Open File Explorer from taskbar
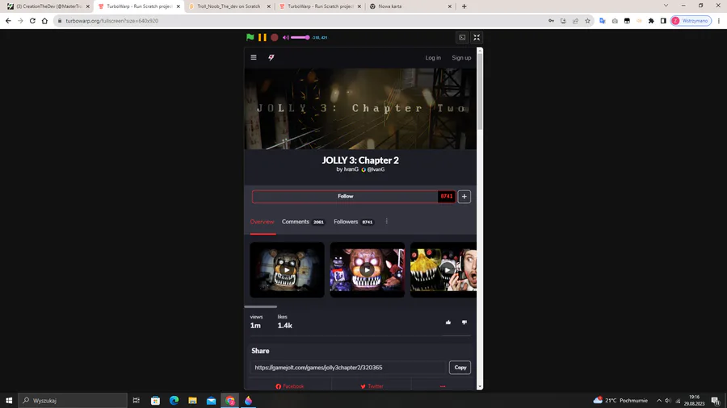 point(192,400)
